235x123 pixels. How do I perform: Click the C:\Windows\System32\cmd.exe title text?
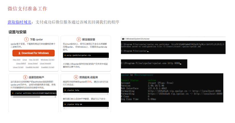[x=137, y=39]
